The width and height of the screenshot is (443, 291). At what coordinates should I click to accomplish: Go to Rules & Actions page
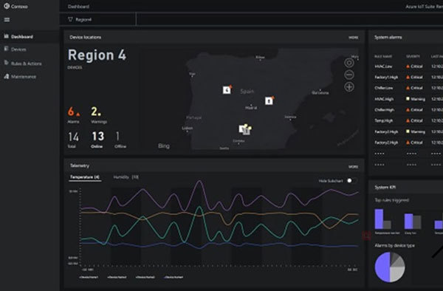click(x=23, y=64)
